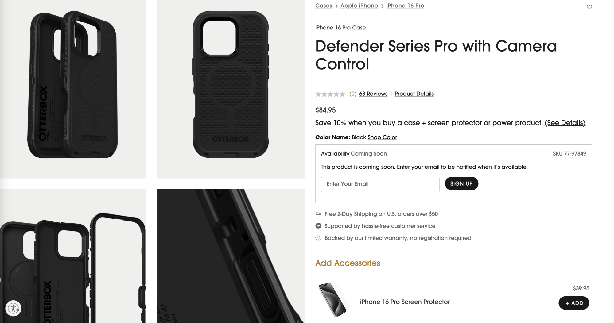614x323 pixels.
Task: Click the customer service chat icon
Action: tap(318, 226)
